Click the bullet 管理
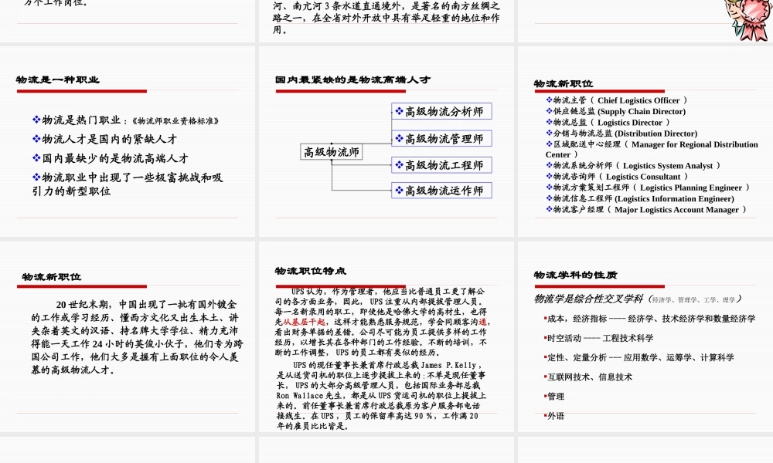Screen dimensions: 773x463 [x=554, y=397]
